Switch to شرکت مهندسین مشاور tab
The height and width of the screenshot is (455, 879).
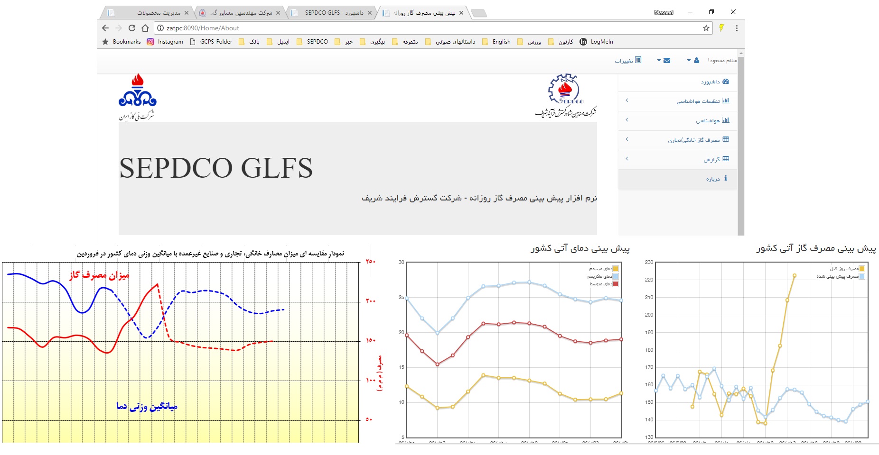coord(240,13)
